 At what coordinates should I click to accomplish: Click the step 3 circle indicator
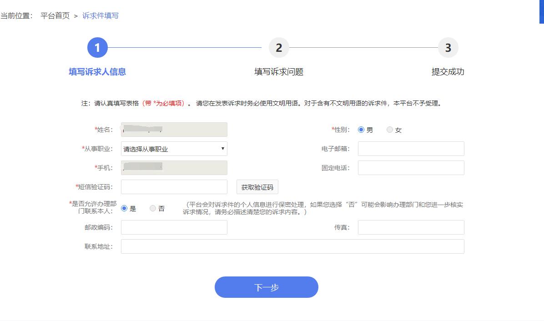(x=448, y=47)
